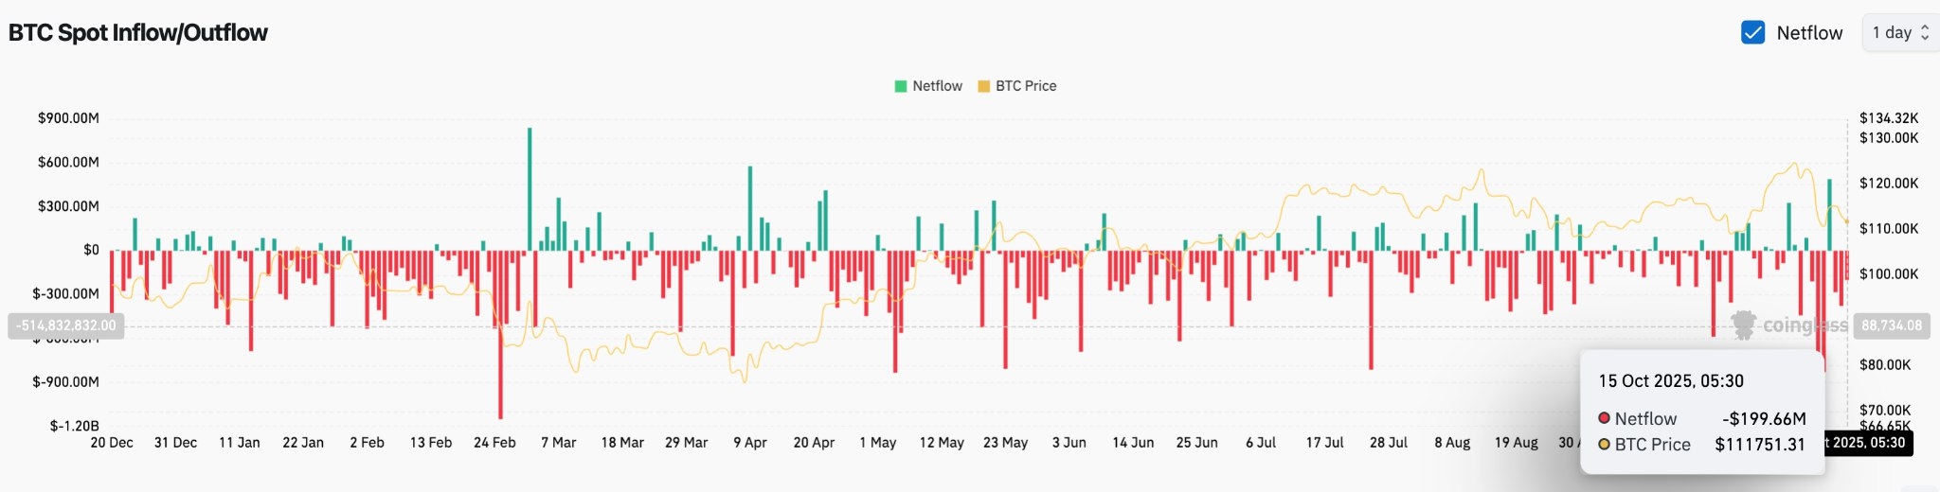Screen dimensions: 1940x492
Task: Click the yellow BTC Price dot in the tooltip
Action: tap(1604, 444)
